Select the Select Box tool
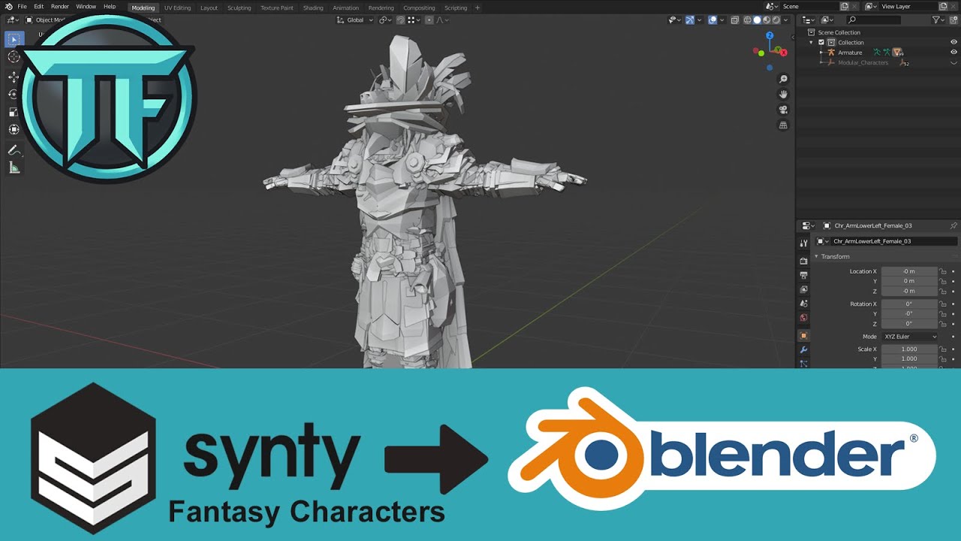961x541 pixels. [14, 39]
